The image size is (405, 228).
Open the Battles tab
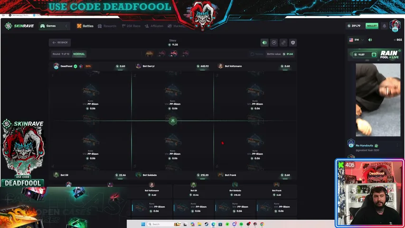point(85,26)
